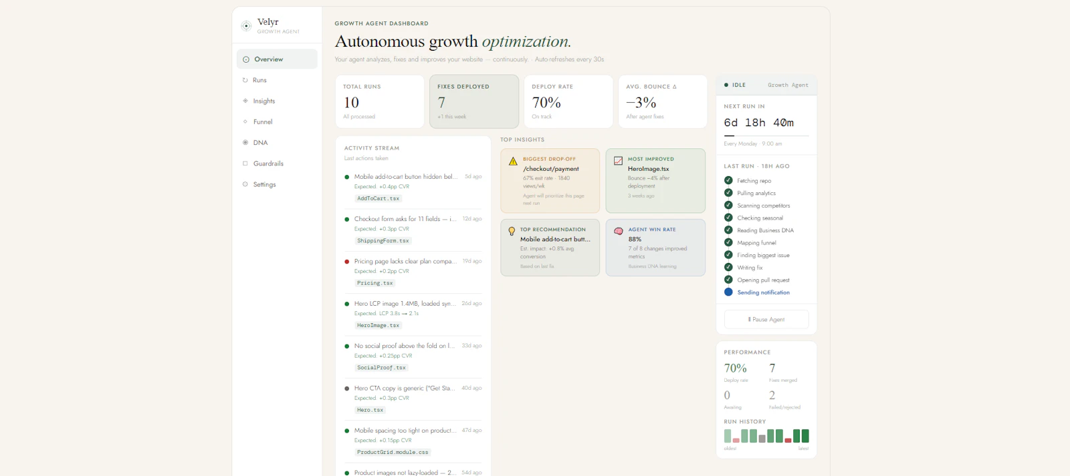Open the ProductGrid.module.css file tag
This screenshot has width=1070, height=476.
click(393, 453)
